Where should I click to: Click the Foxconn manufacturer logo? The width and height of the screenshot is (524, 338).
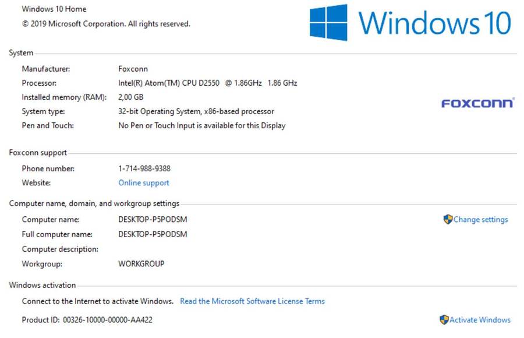pyautogui.click(x=477, y=104)
